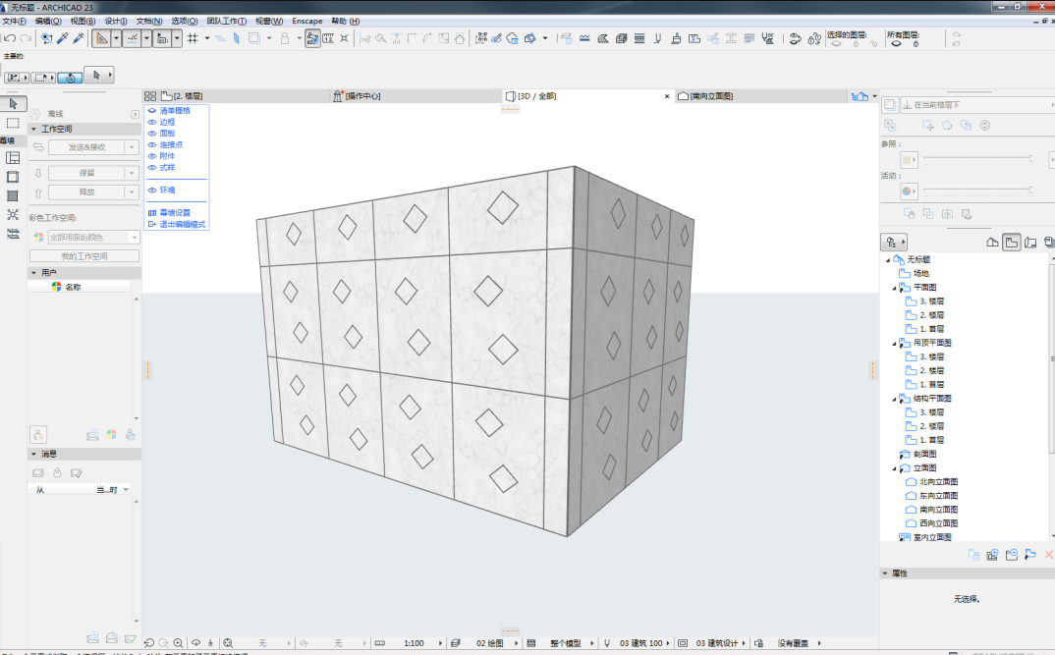Click the 我的工作空间 button
Viewport: 1055px width, 655px height.
pyautogui.click(x=84, y=256)
